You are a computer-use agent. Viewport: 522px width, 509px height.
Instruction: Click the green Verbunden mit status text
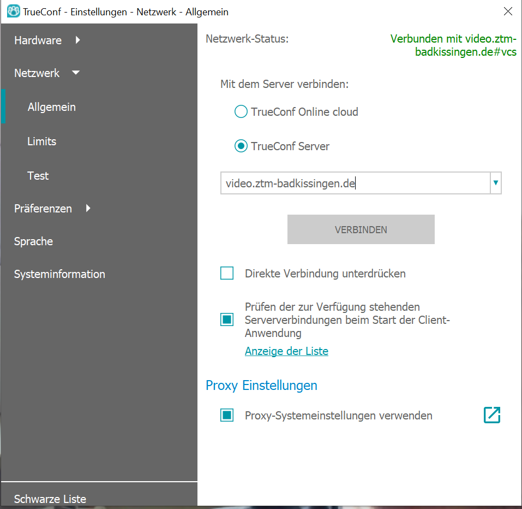(453, 45)
